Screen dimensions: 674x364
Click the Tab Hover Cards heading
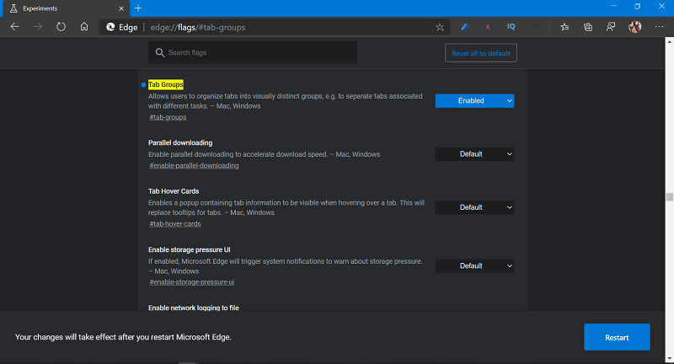(x=174, y=190)
